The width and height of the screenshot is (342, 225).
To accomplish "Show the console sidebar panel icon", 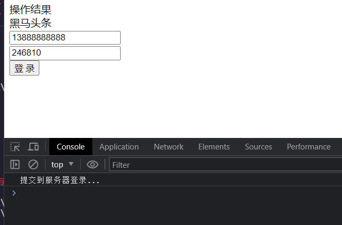I will point(15,164).
